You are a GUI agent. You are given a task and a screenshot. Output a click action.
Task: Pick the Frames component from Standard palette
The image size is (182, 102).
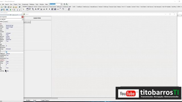coord(27,9)
